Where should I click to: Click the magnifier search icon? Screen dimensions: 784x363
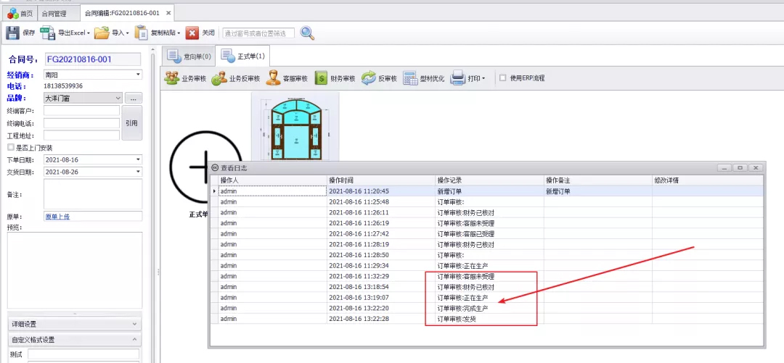pyautogui.click(x=307, y=33)
